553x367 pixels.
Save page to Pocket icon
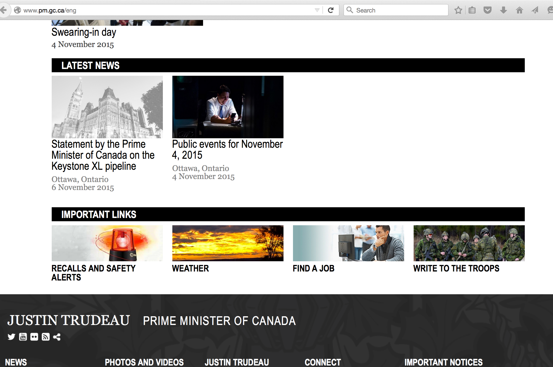(487, 10)
